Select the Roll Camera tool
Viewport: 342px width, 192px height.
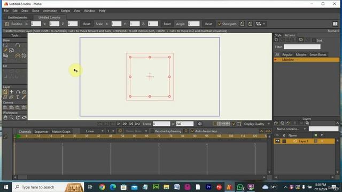(18, 107)
